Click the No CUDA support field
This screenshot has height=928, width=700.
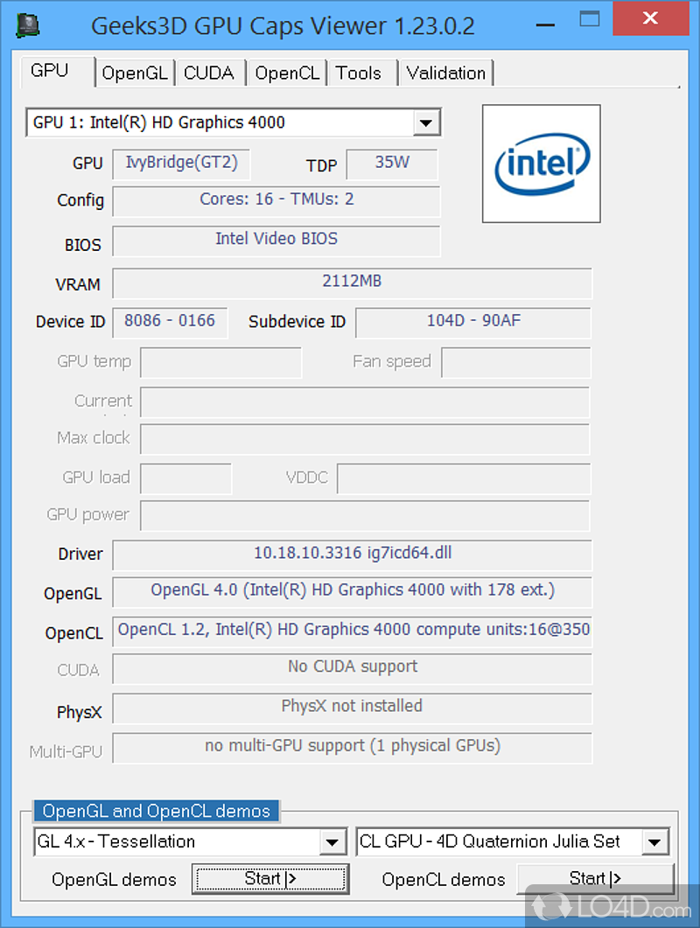(x=352, y=669)
